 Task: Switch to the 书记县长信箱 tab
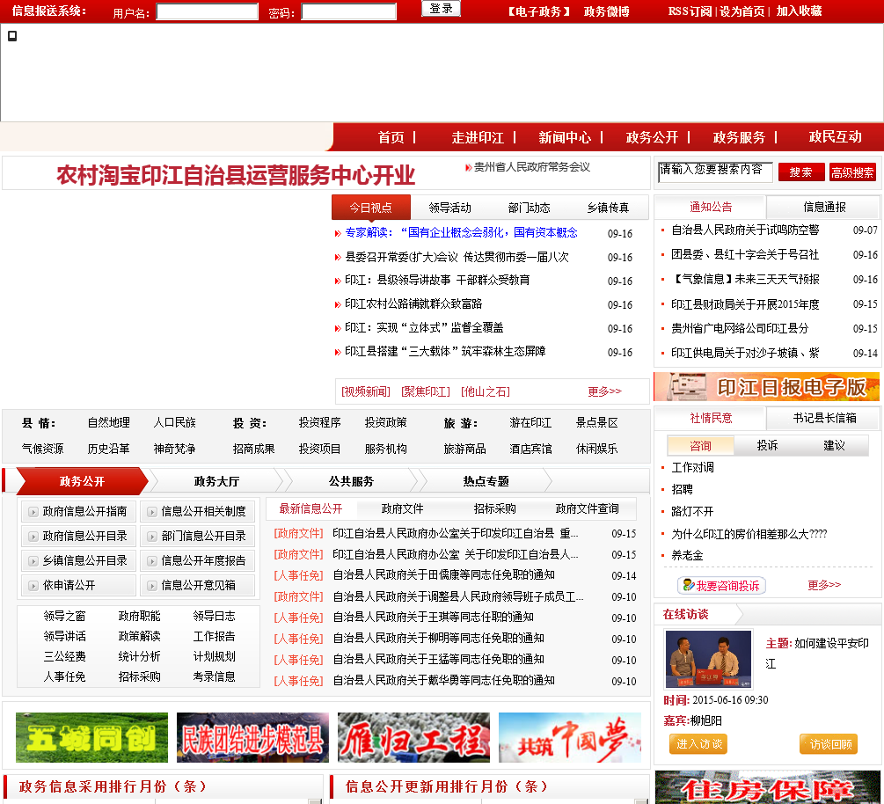tap(823, 418)
